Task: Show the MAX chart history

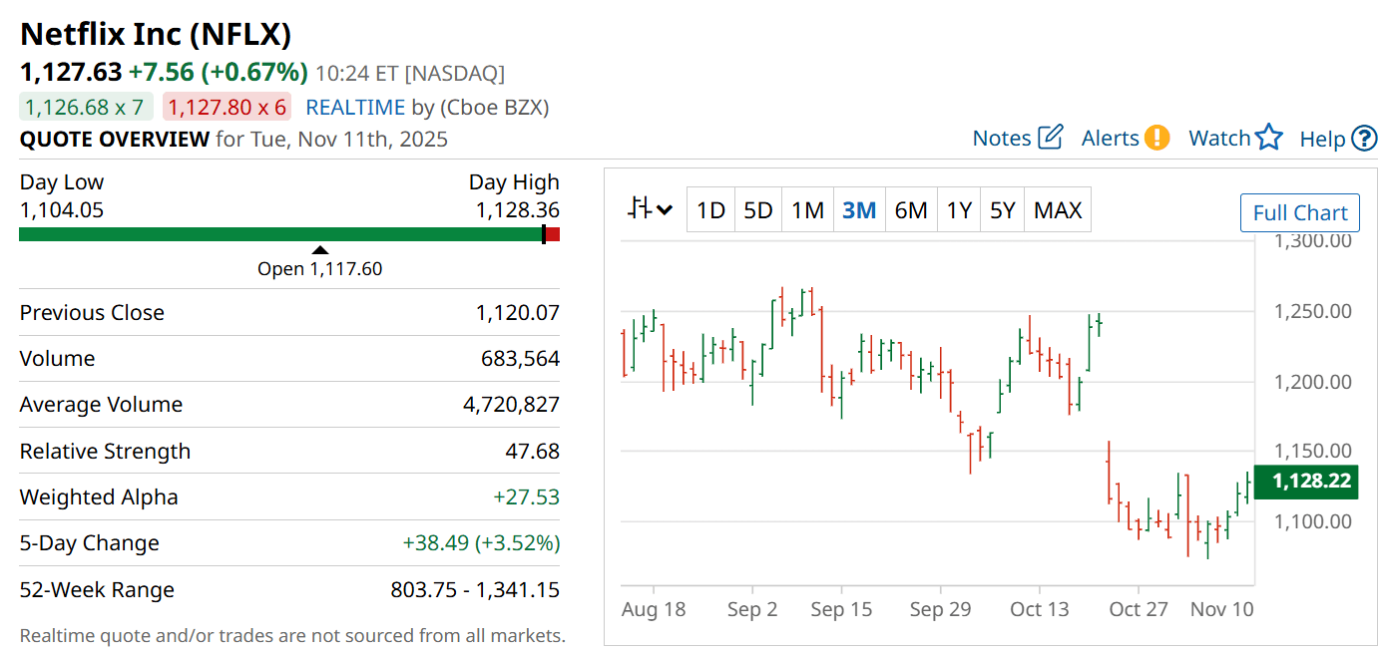Action: (1058, 210)
